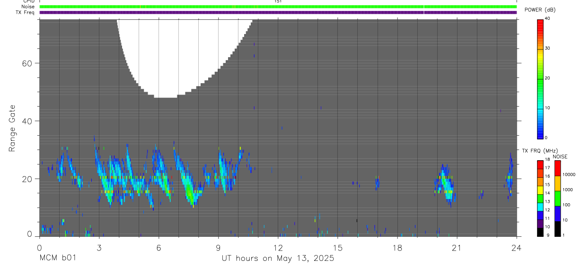The image size is (581, 268).
Task: Click the 1 tick on NOISE scale
Action: (x=563, y=235)
